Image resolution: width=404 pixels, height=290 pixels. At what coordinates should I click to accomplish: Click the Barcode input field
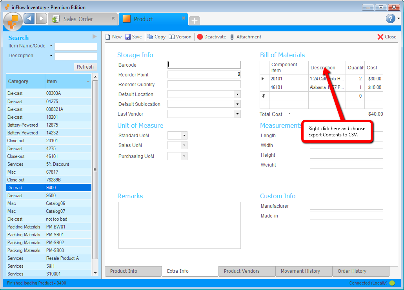204,65
